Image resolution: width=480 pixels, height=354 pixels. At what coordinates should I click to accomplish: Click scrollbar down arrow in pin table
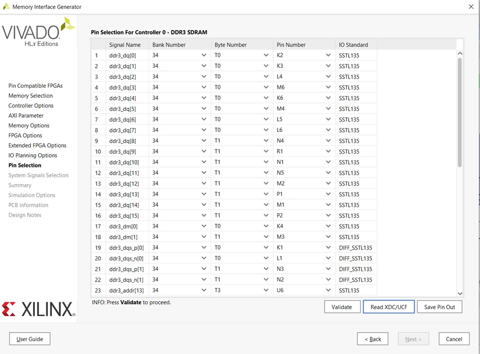460,293
